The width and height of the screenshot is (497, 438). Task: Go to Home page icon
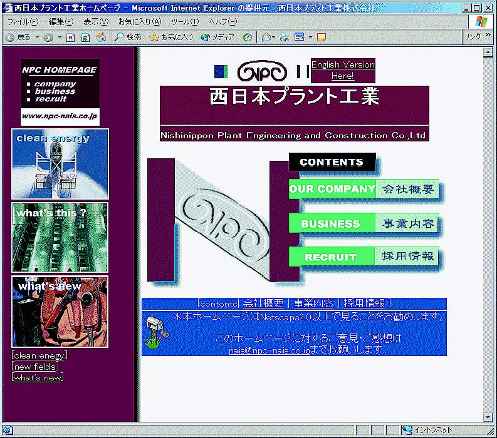click(x=101, y=38)
